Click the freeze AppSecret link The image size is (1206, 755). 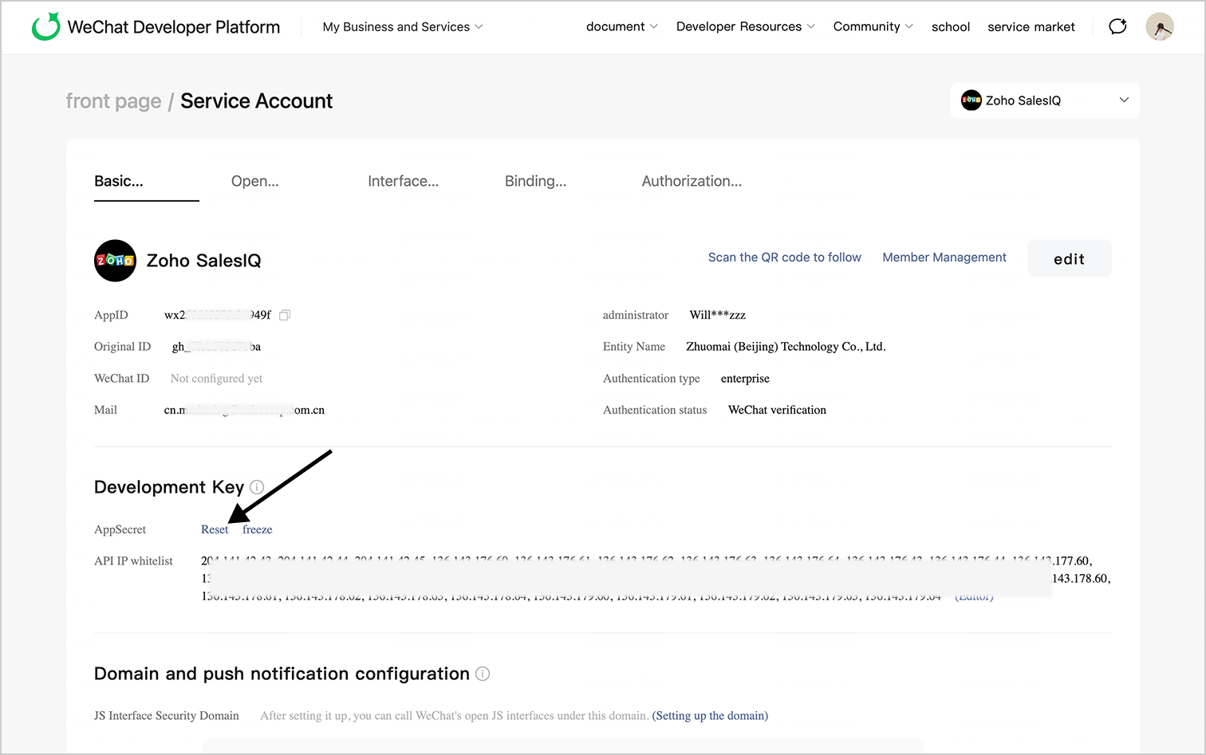[257, 529]
